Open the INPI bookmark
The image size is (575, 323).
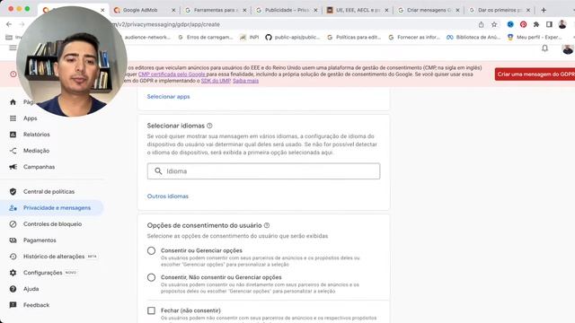pos(250,38)
